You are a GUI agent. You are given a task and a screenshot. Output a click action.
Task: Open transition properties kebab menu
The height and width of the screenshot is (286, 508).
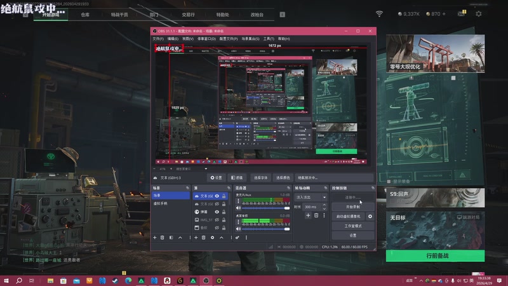(324, 215)
